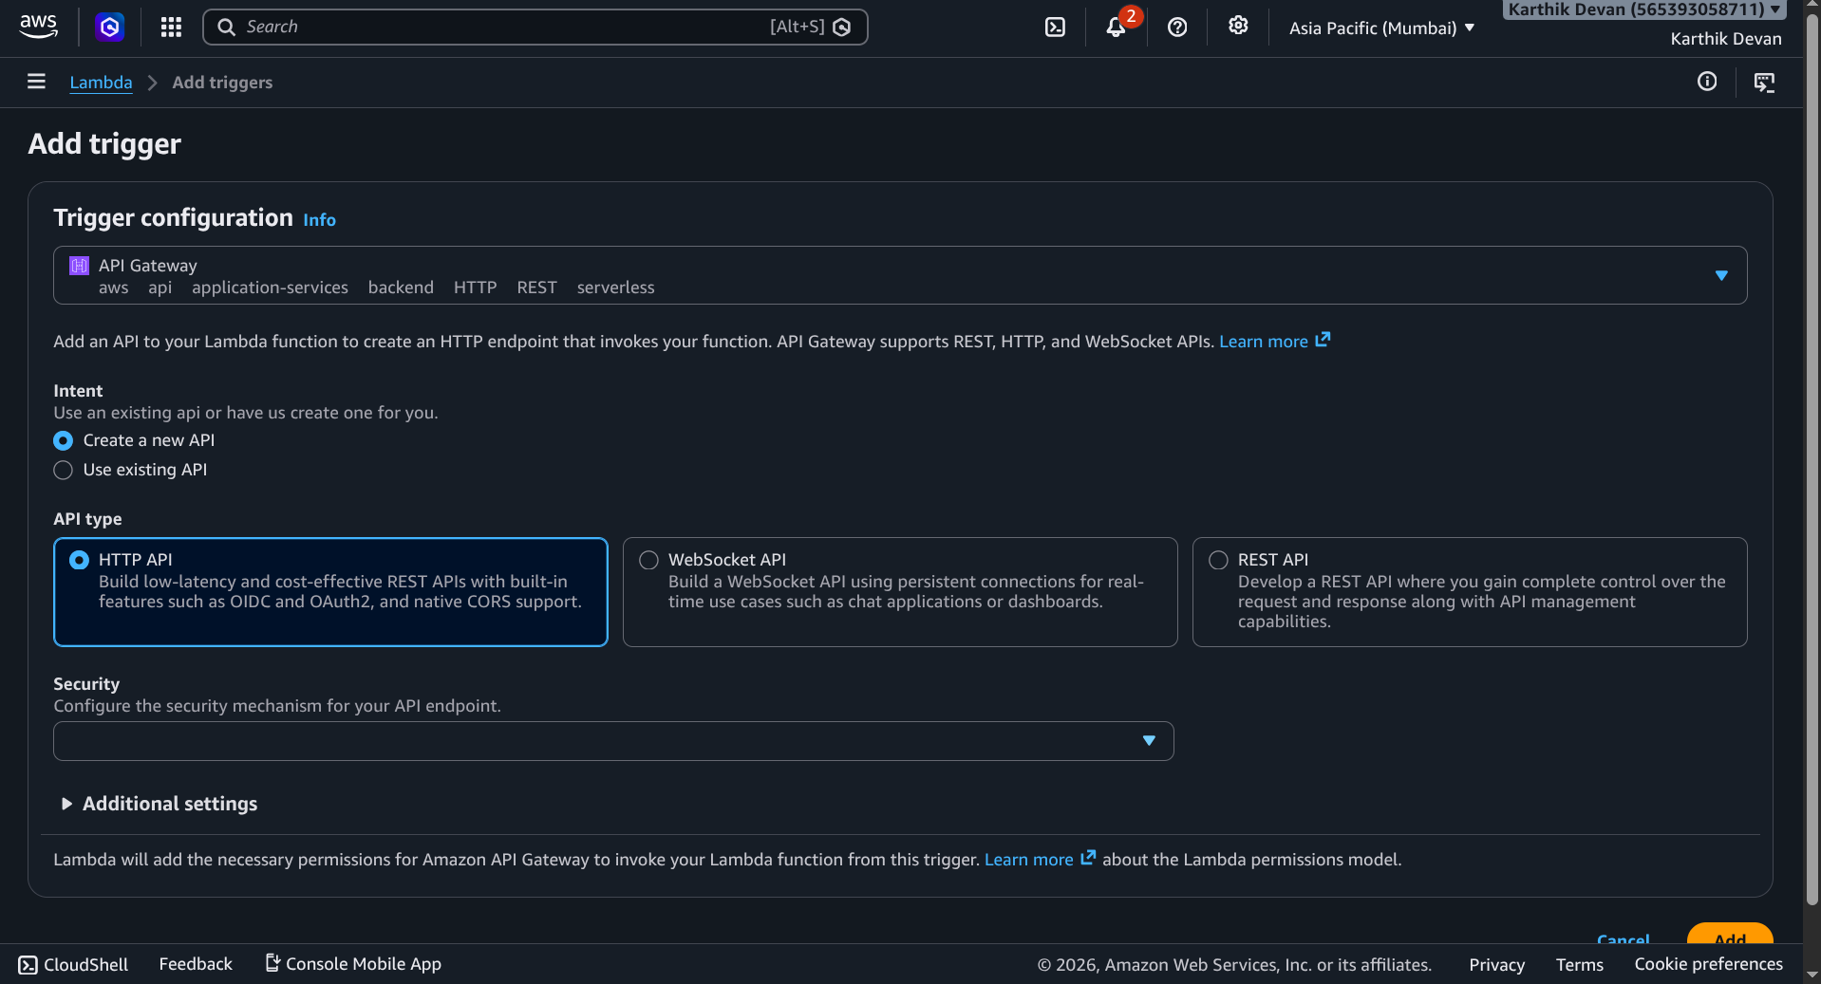Open the Security mechanism dropdown
The image size is (1821, 984).
coord(613,741)
